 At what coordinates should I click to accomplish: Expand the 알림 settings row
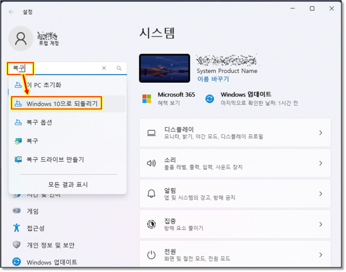point(235,193)
